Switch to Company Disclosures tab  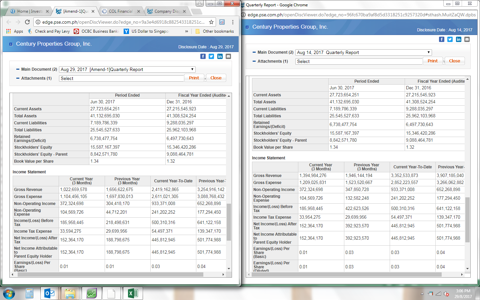167,11
